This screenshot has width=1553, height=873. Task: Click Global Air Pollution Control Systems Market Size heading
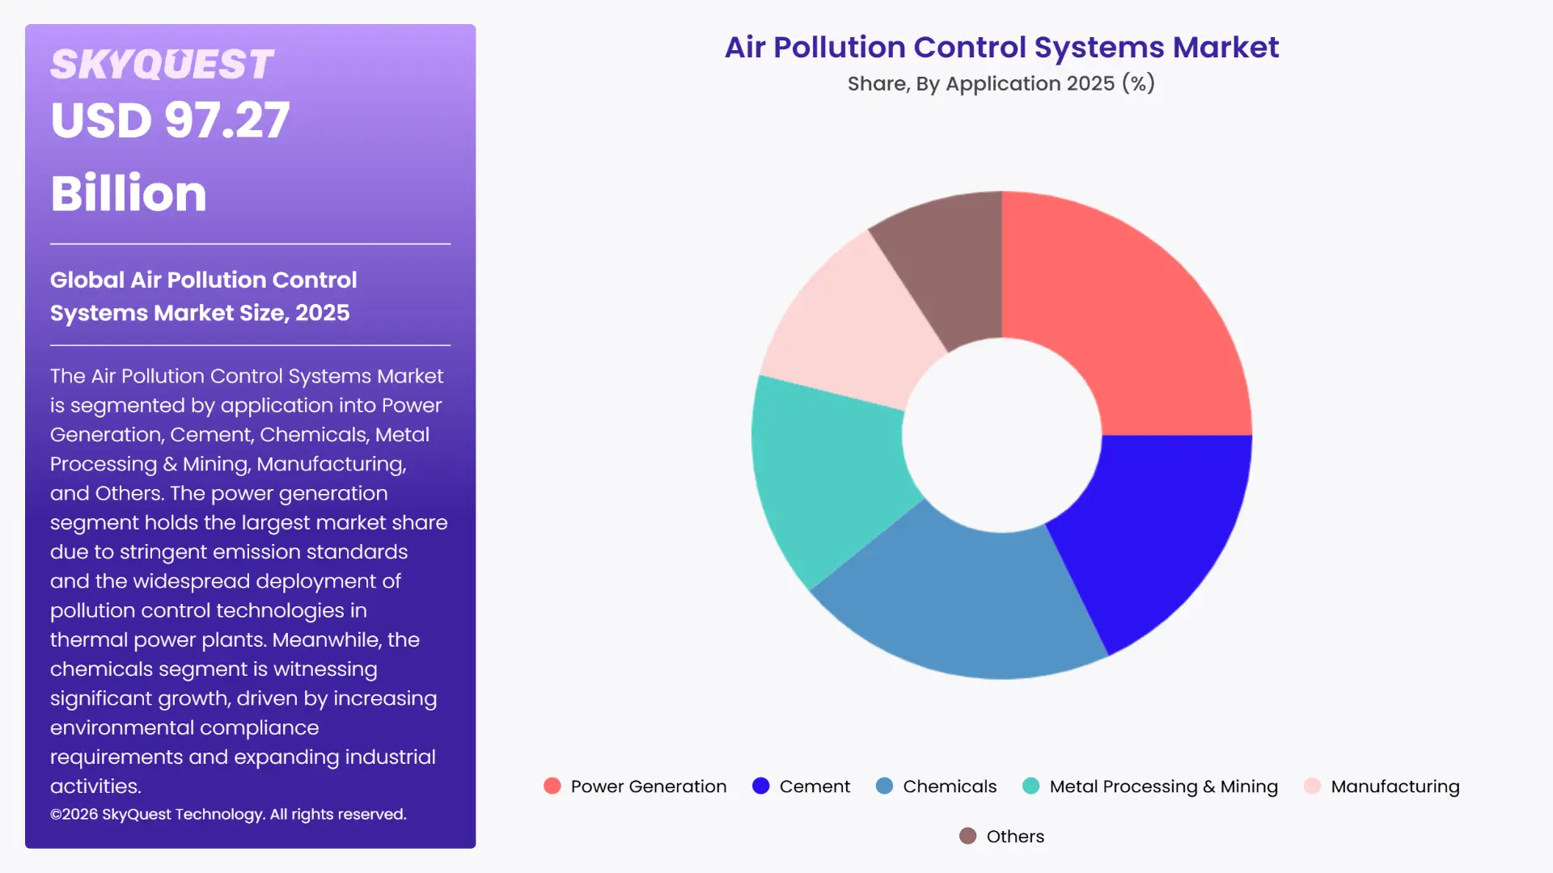(x=203, y=296)
